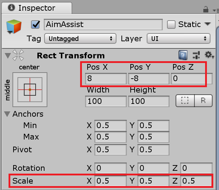Viewport: 219px width, 190px height.
Task: Open the Static flags dropdown arrow
Action: [208, 25]
